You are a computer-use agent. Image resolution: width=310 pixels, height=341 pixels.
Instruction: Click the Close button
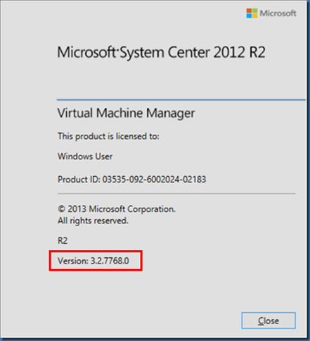pos(269,321)
